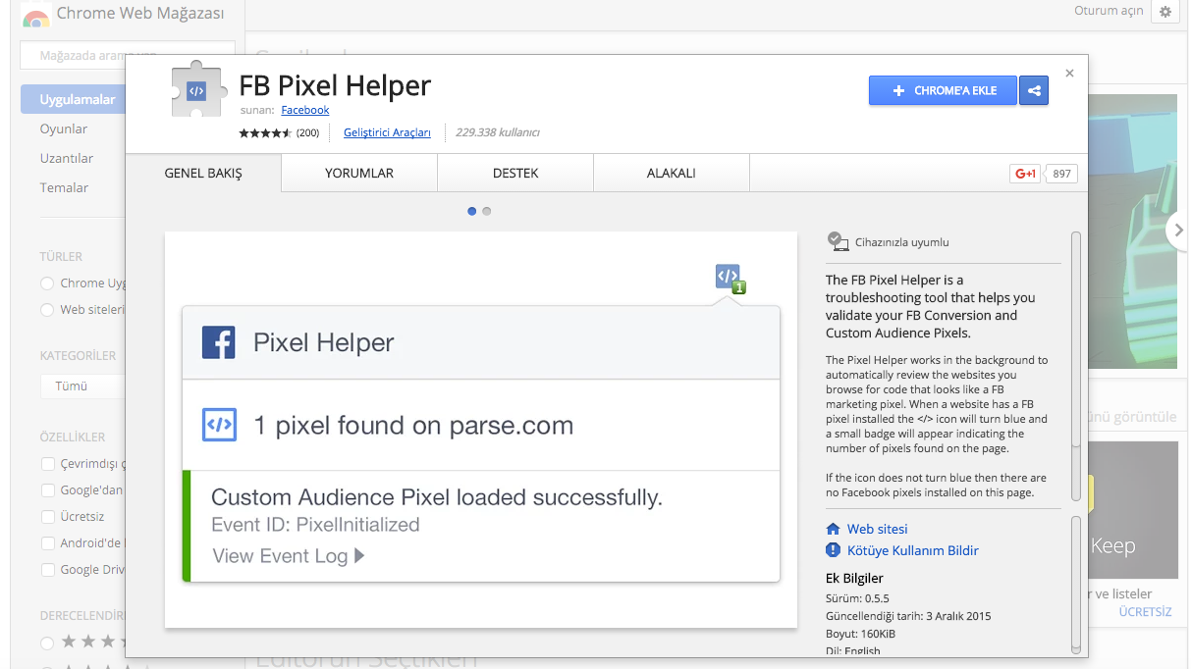Click the report abuse exclamation icon
The width and height of the screenshot is (1191, 669).
pyautogui.click(x=834, y=550)
